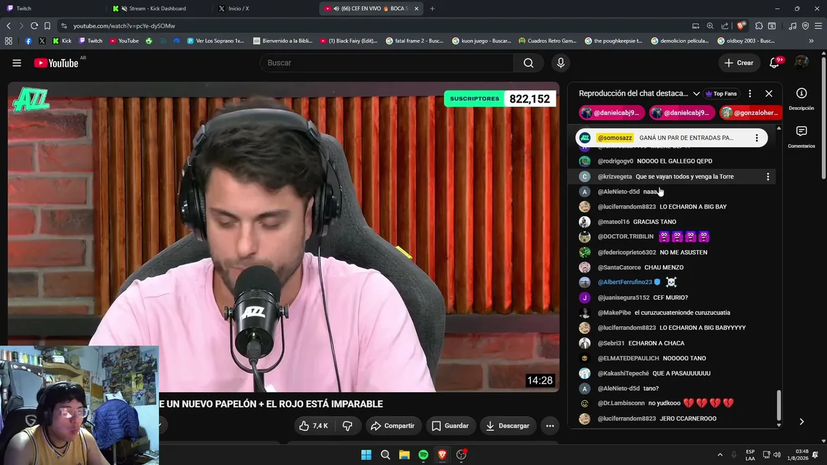
Task: Open the taskbar volume control icon
Action: pos(777,455)
